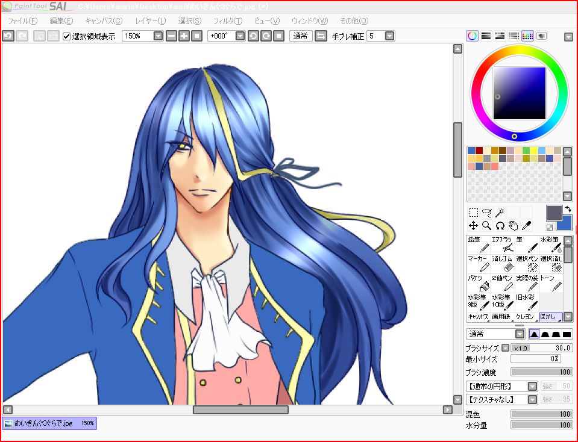
Task: Open the 【通常の円形】 brush shape dropdown
Action: tap(532, 386)
